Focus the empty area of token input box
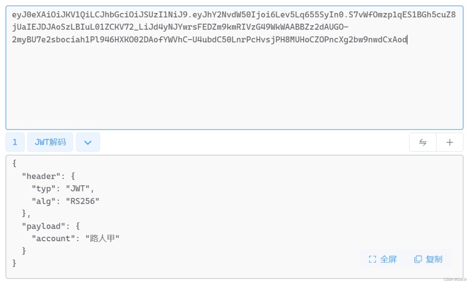The height and width of the screenshot is (284, 472). [234, 87]
